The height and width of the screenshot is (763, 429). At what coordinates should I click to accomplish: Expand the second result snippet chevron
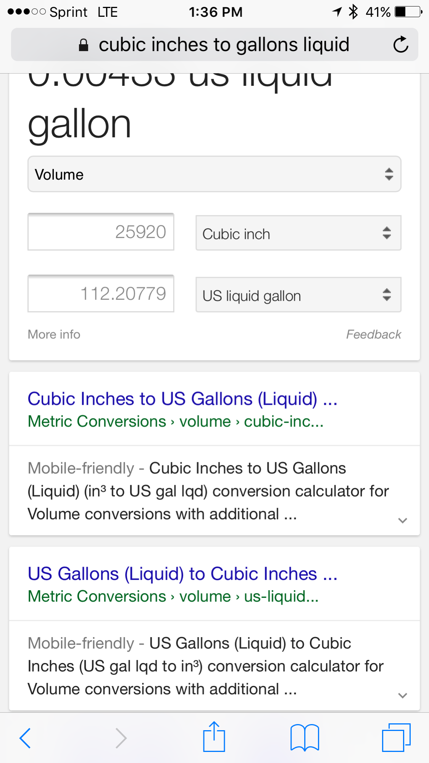click(403, 695)
